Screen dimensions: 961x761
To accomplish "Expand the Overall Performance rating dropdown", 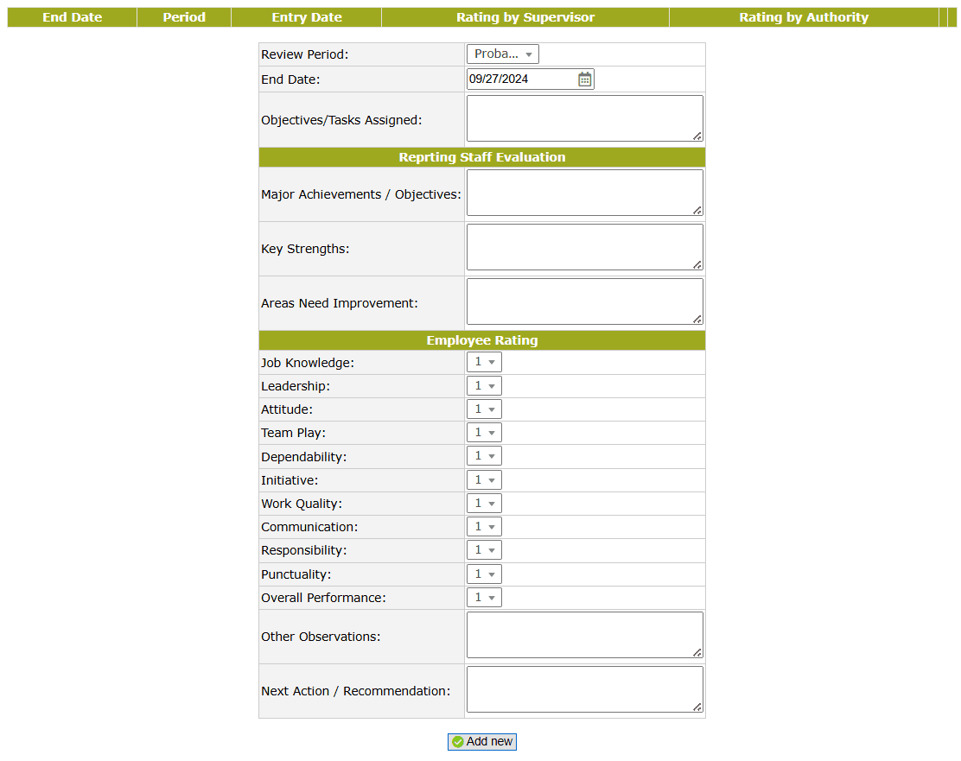I will tap(484, 598).
